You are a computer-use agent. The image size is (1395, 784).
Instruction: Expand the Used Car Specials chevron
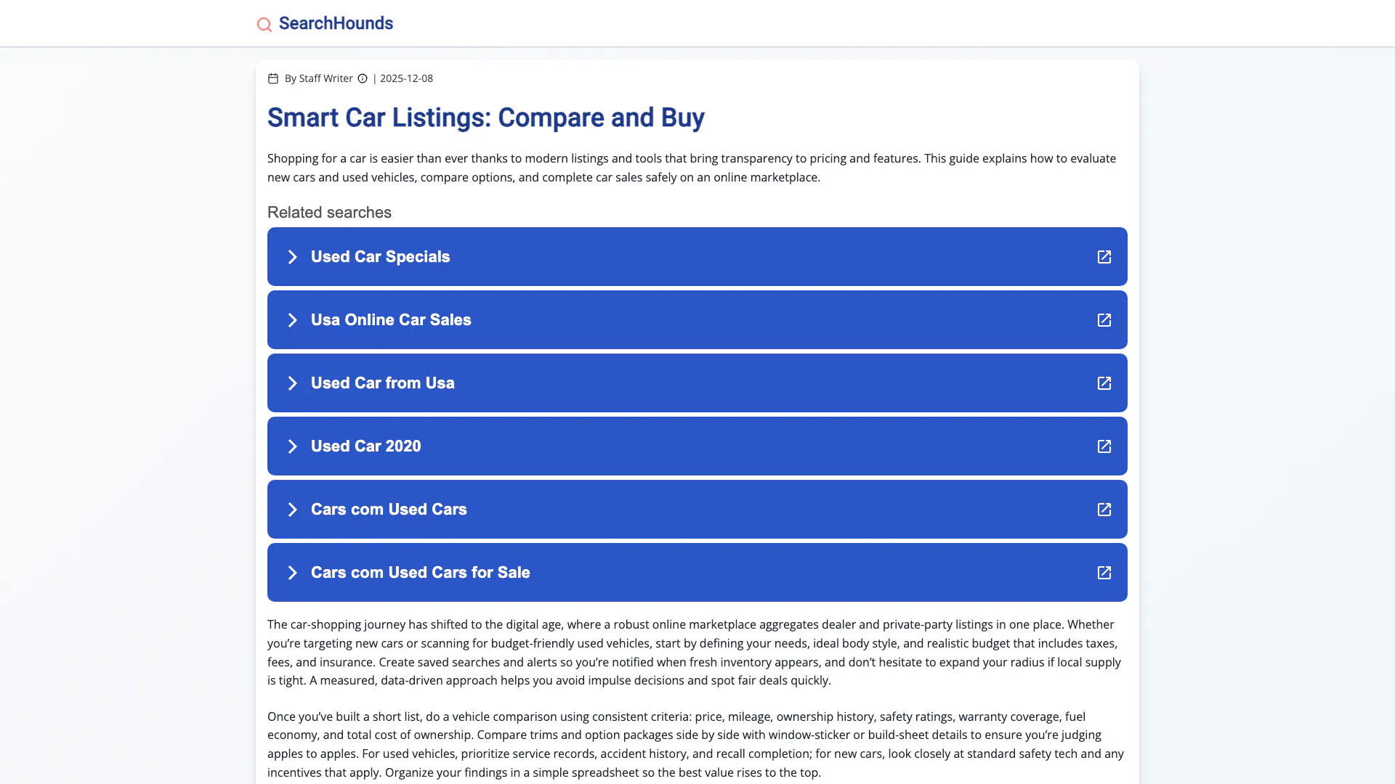point(292,257)
